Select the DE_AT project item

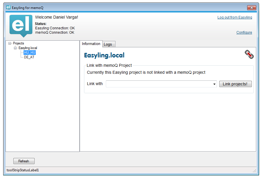(29, 57)
